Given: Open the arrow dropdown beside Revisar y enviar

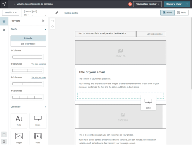Looking at the screenshot, I should [x=187, y=4].
